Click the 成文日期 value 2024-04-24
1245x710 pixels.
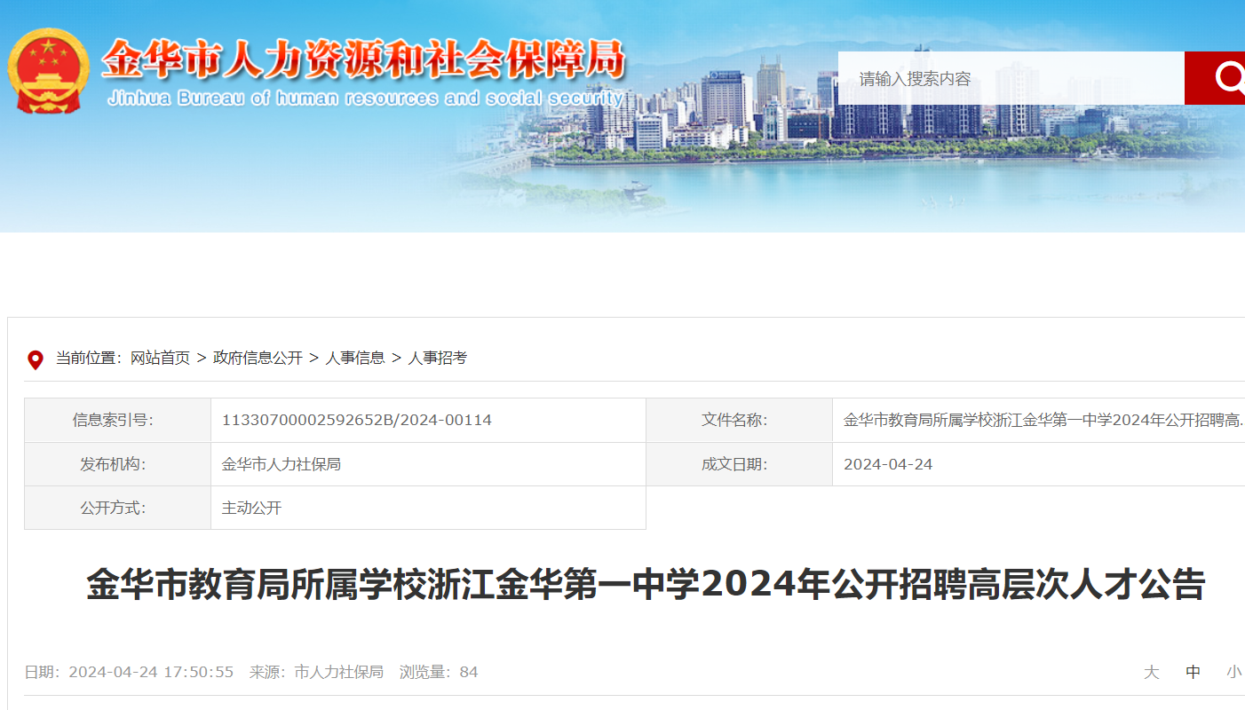[888, 464]
